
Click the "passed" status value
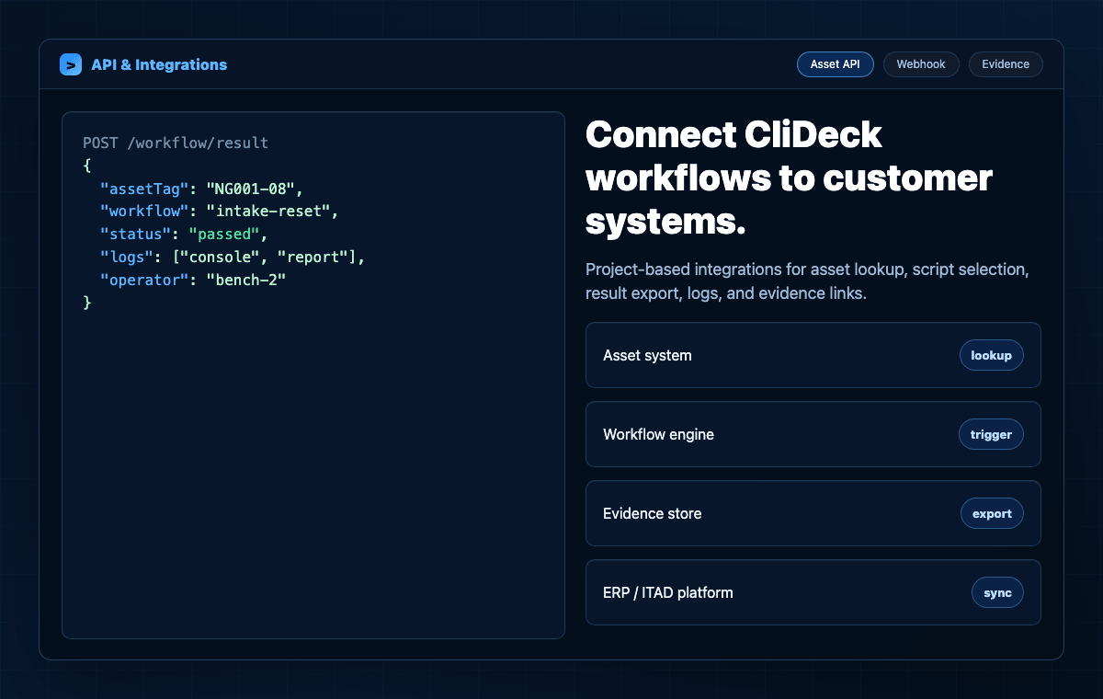pyautogui.click(x=223, y=234)
